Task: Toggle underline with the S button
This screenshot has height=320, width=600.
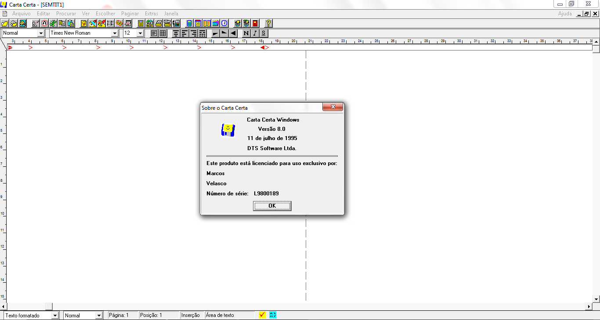Action: (x=264, y=33)
